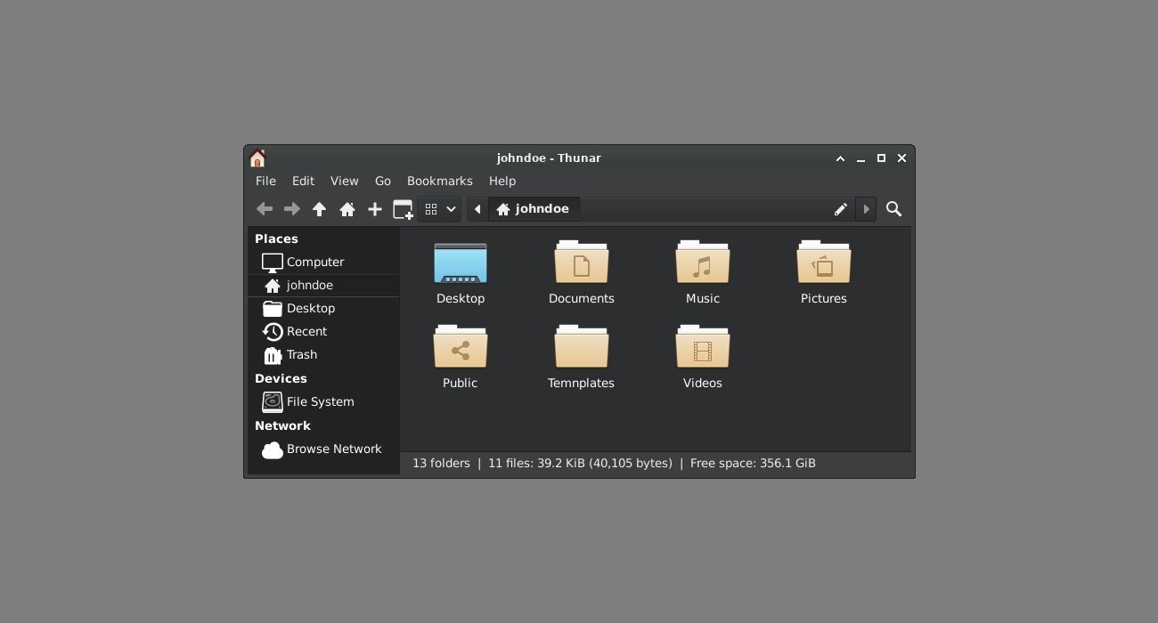Click the status bar folder count text
This screenshot has width=1158, height=623.
tap(441, 464)
